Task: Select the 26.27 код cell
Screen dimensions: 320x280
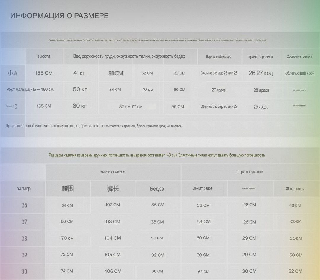Action: click(261, 73)
